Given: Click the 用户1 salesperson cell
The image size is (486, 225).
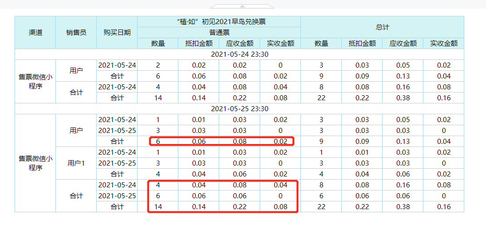Looking at the screenshot, I should [x=76, y=163].
